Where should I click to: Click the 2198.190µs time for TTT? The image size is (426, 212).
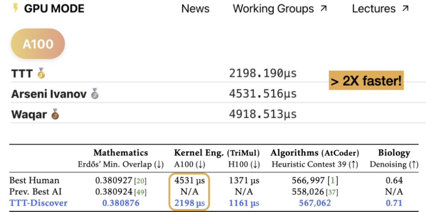(x=263, y=73)
